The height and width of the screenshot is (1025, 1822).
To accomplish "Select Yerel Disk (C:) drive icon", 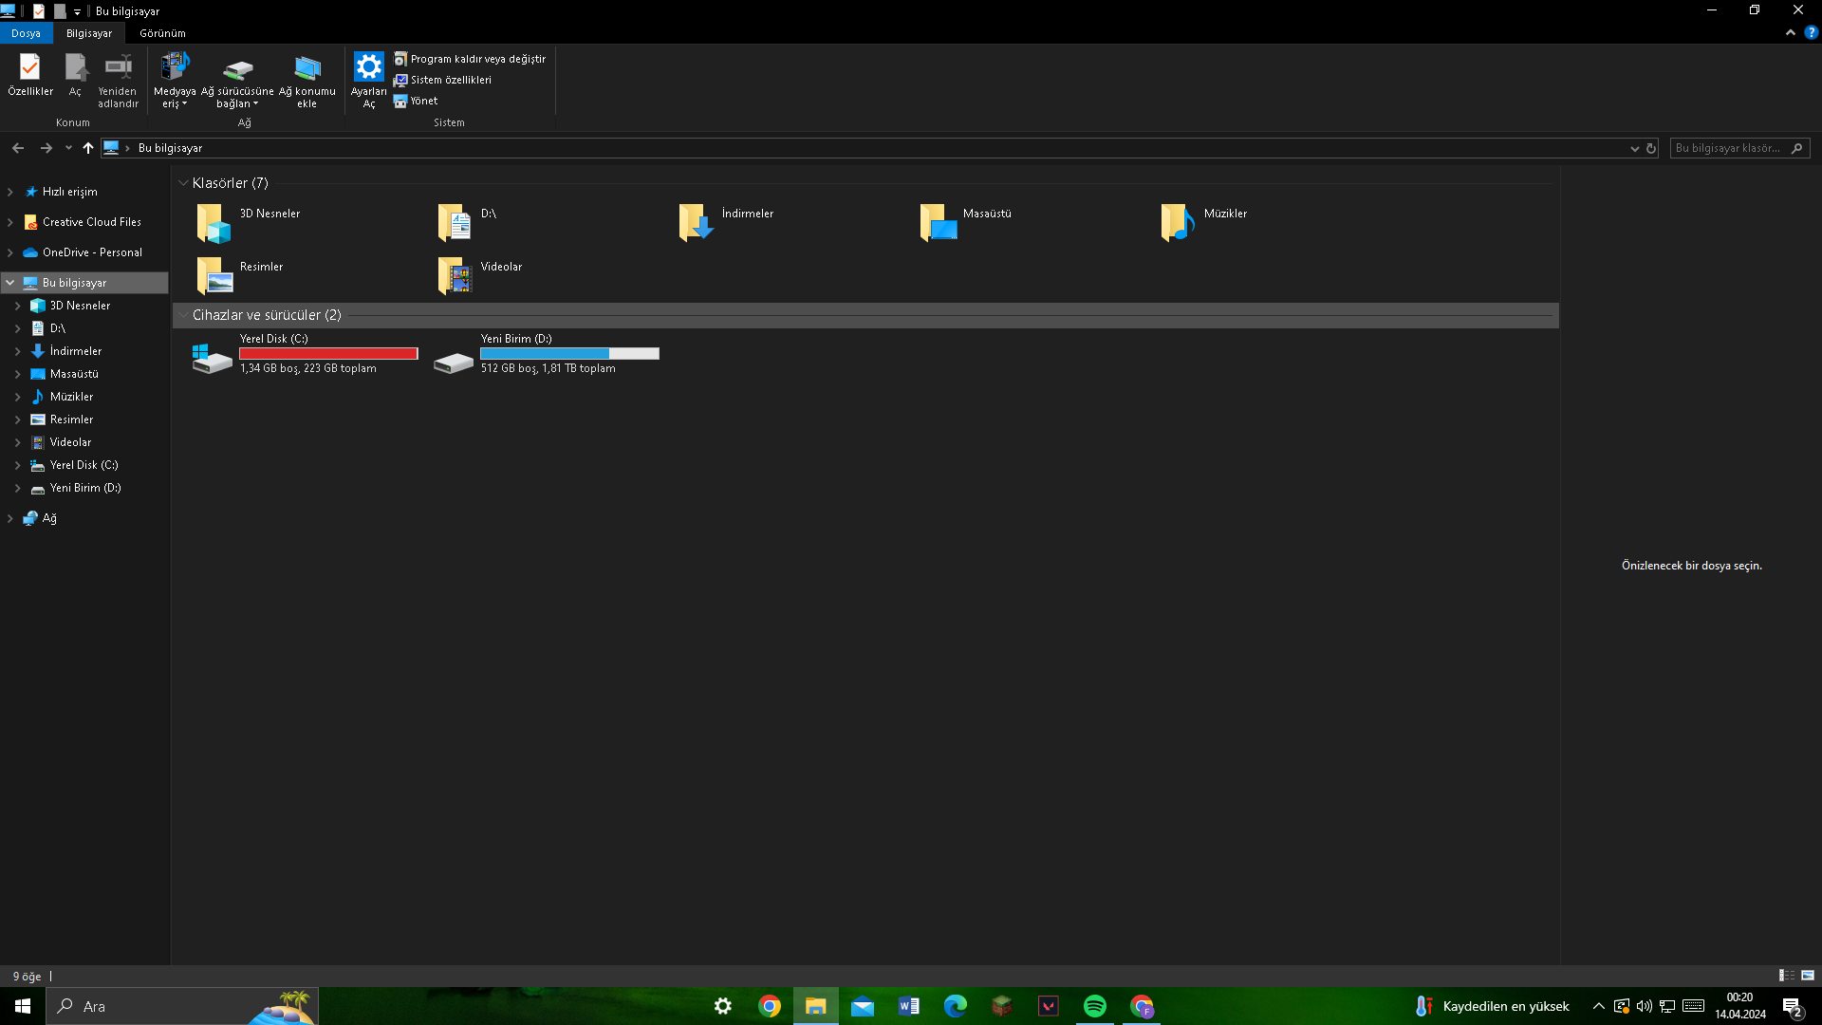I will pos(212,359).
